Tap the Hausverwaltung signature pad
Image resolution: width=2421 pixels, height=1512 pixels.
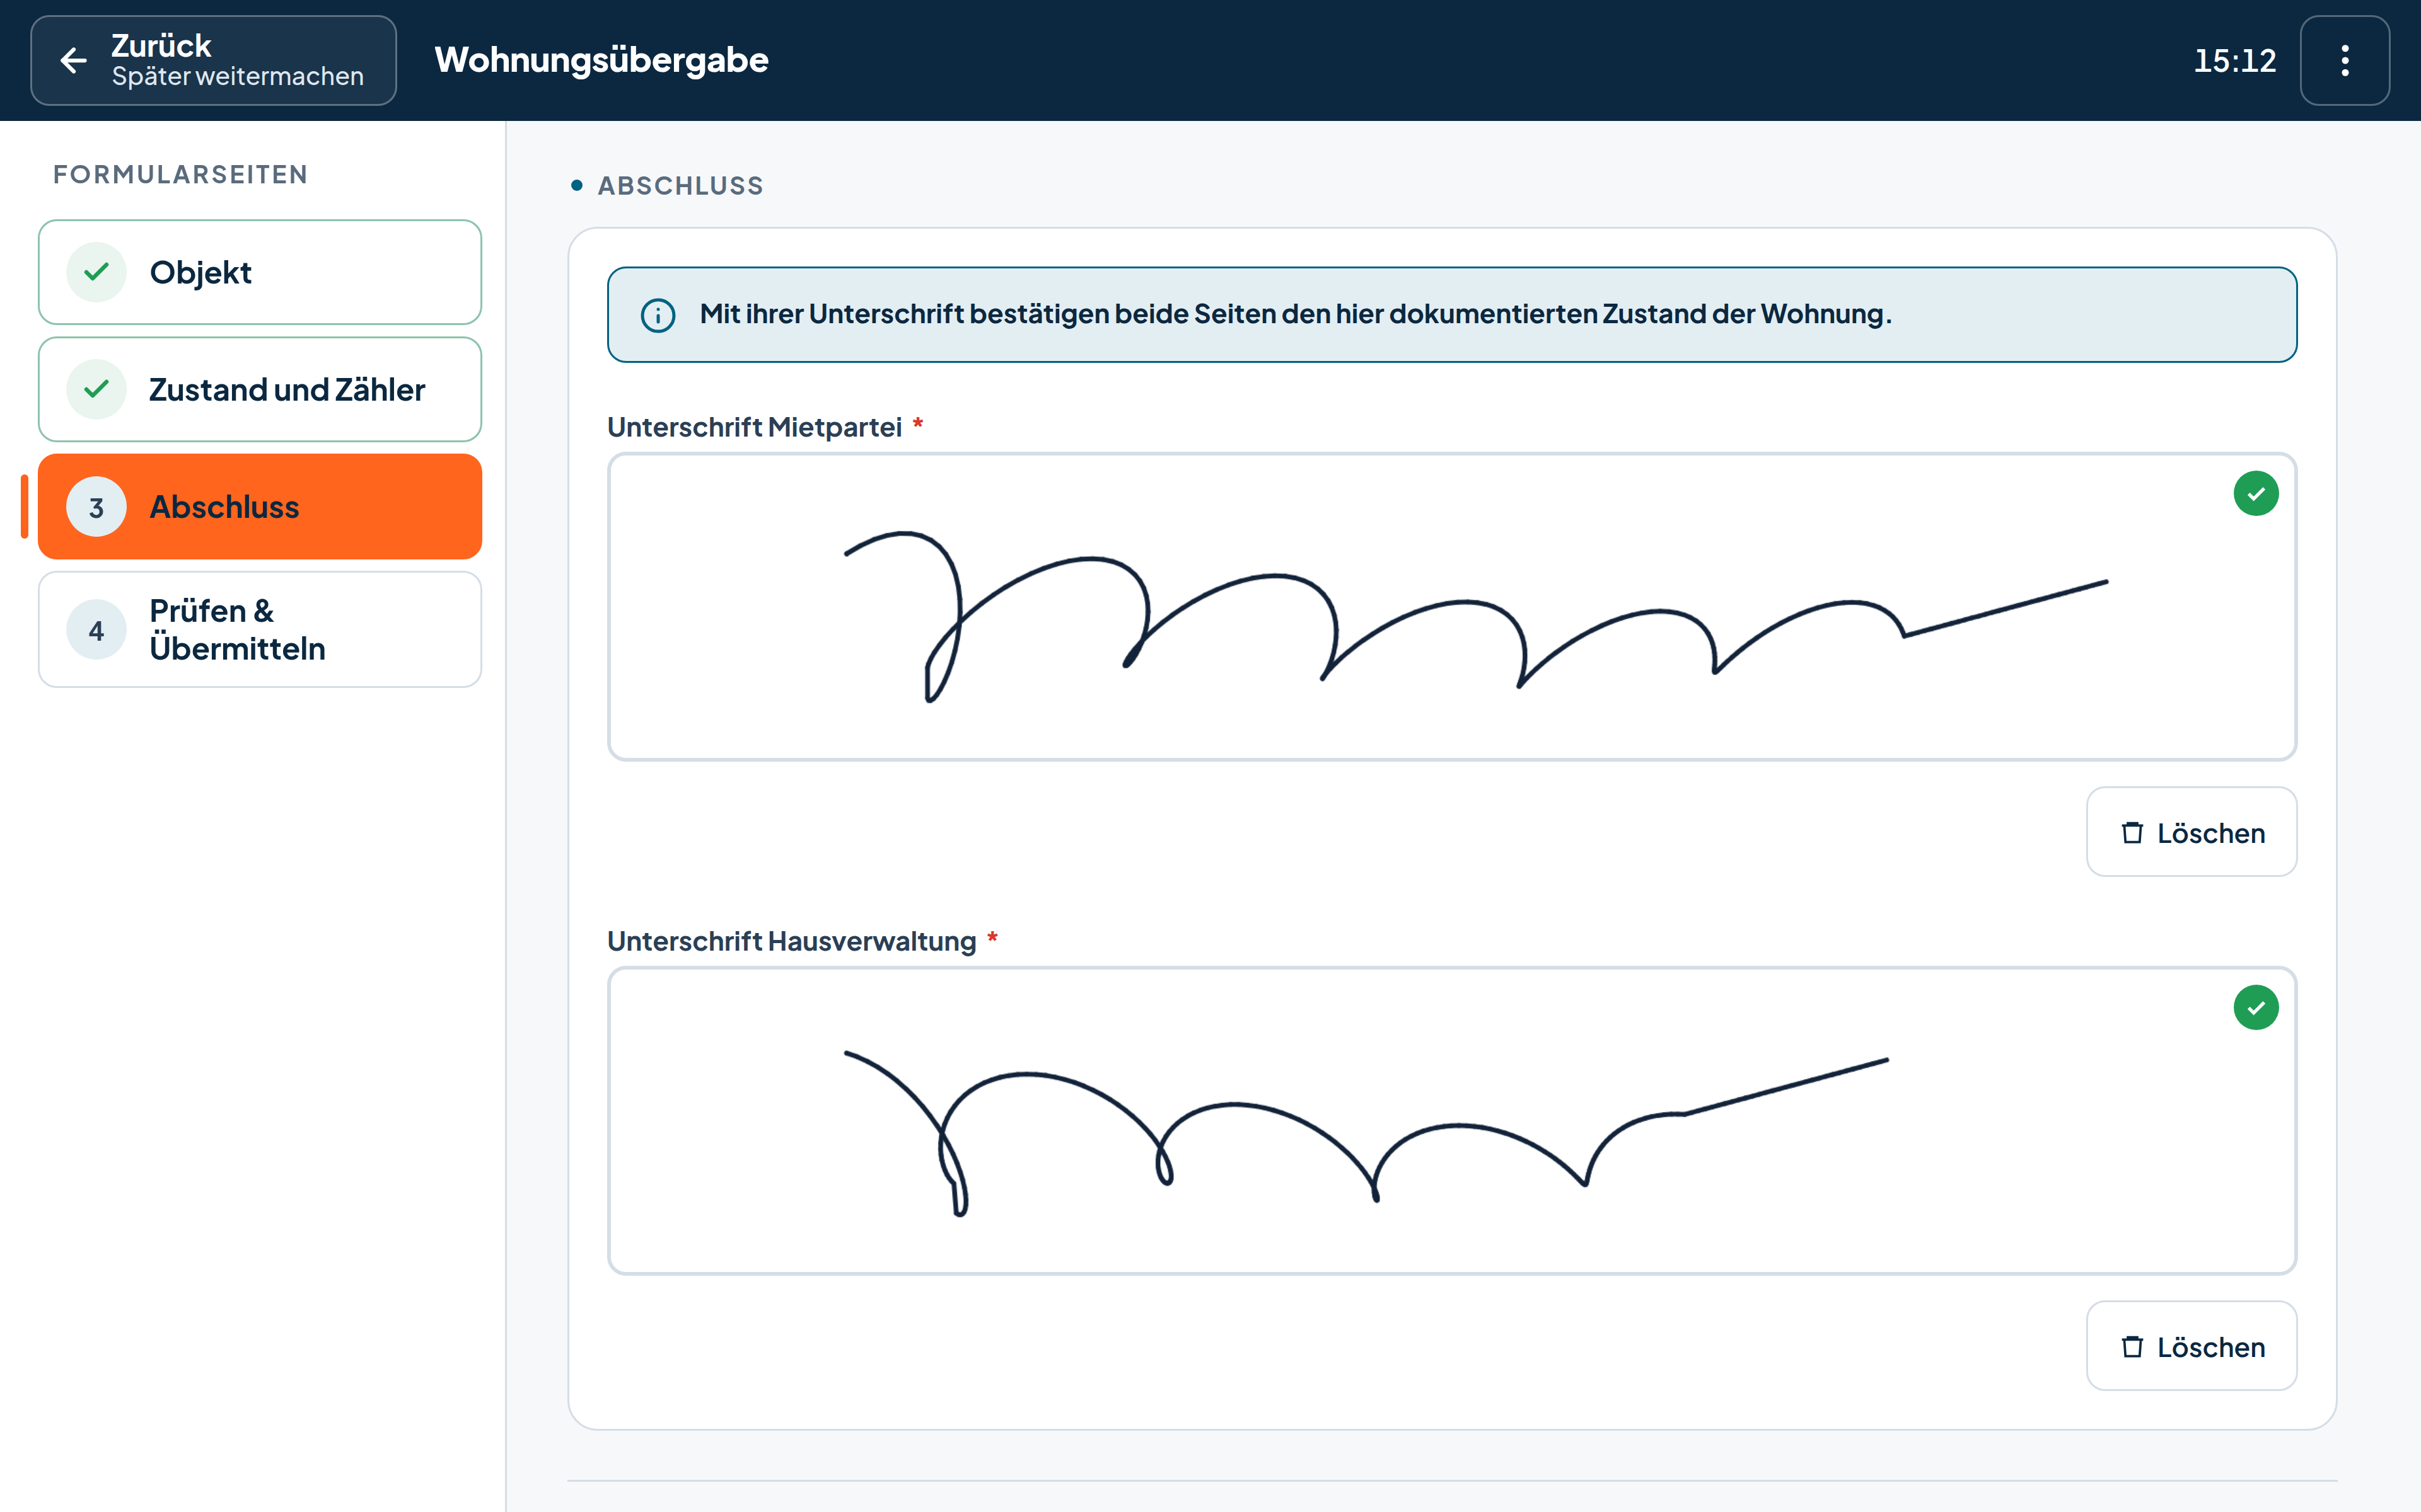(1451, 1121)
